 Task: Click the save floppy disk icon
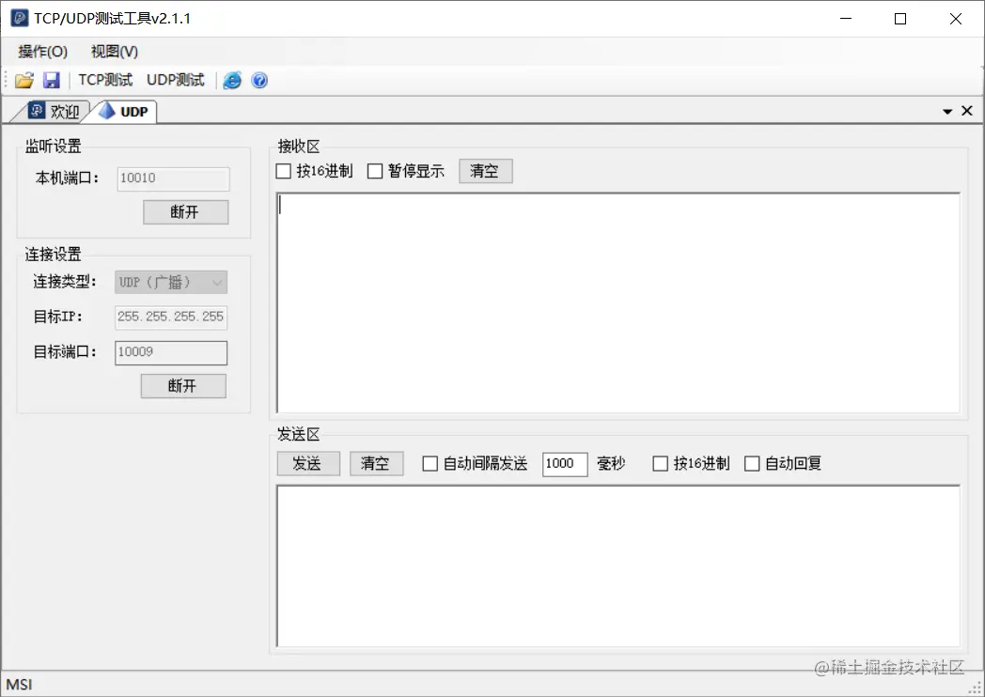pyautogui.click(x=51, y=81)
